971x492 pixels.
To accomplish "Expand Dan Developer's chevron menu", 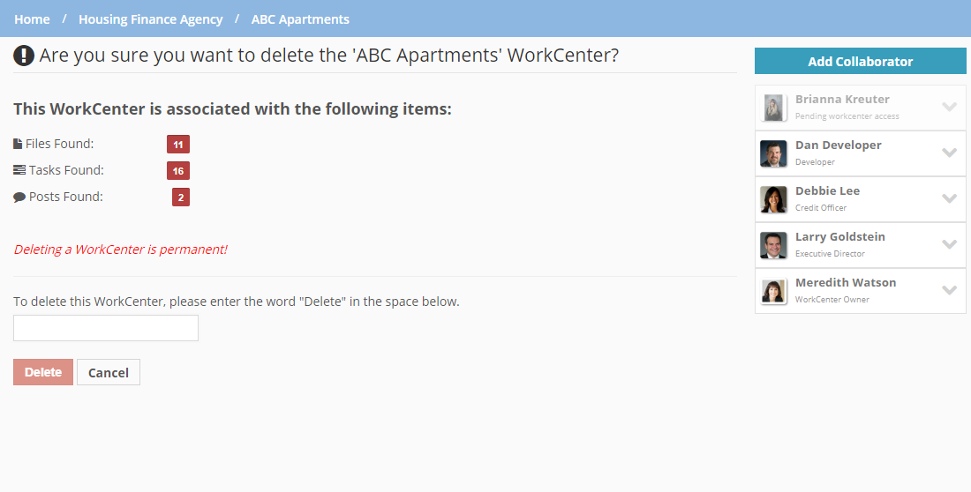I will click(x=949, y=153).
